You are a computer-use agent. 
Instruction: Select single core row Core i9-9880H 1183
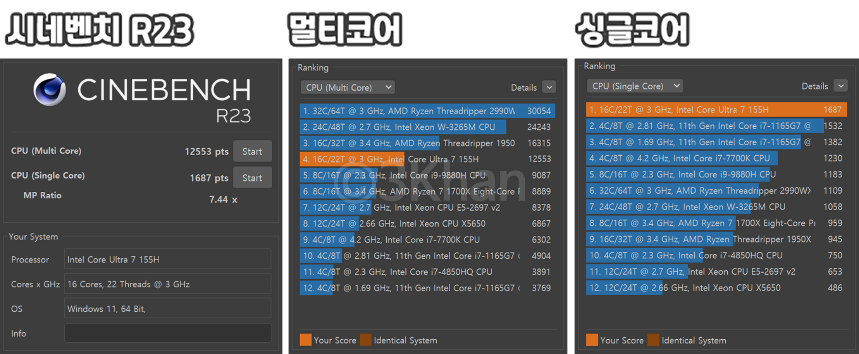(716, 174)
